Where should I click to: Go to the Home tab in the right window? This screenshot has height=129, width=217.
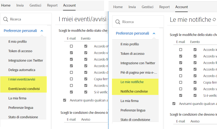coord(118,7)
